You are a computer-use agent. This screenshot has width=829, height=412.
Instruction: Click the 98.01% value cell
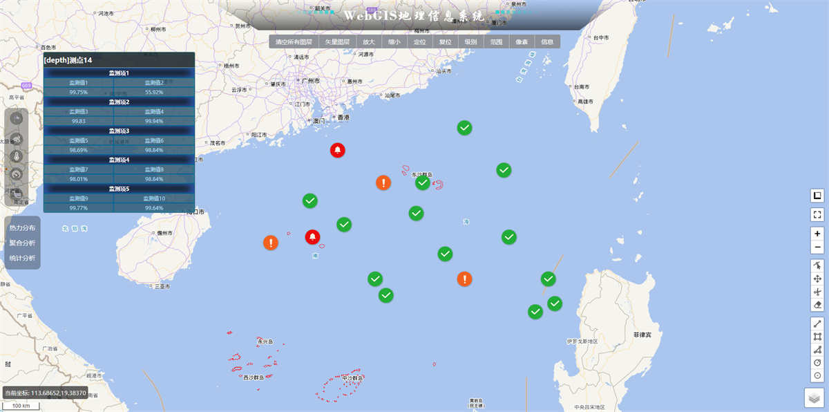79,179
